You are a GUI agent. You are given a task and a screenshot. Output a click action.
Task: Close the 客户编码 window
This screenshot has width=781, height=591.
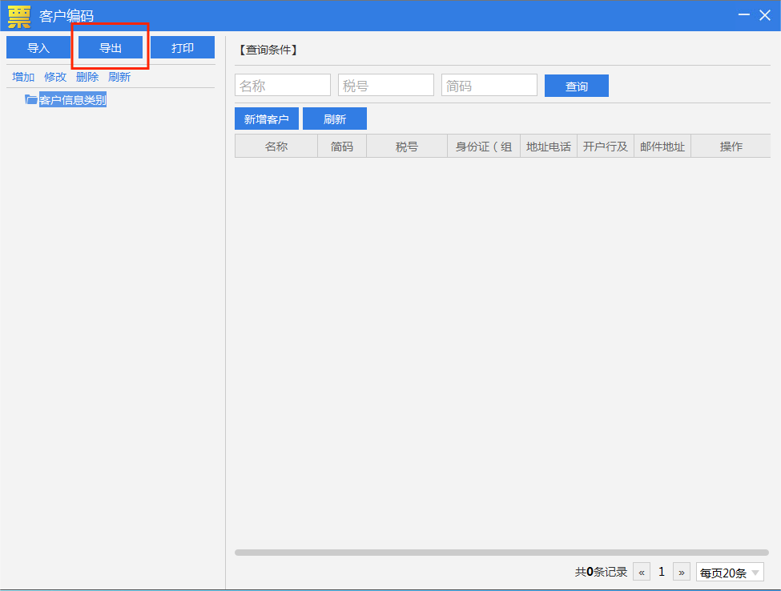pos(765,15)
